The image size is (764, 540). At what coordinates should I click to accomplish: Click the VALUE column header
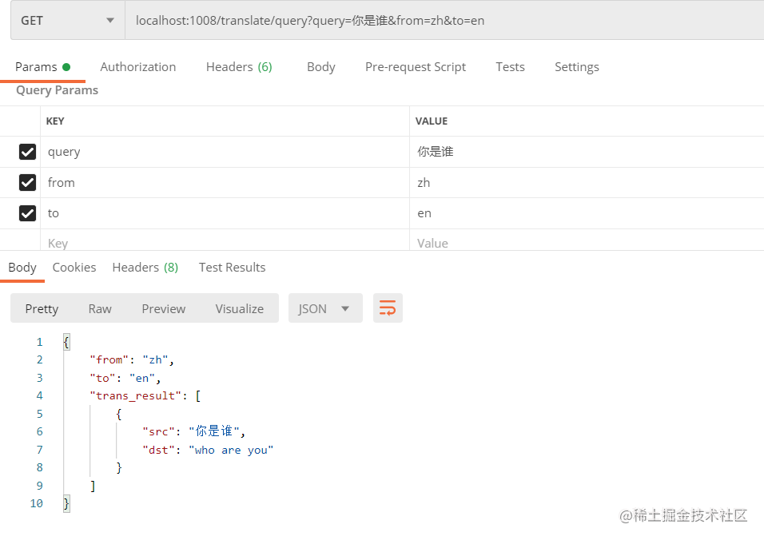tap(432, 121)
